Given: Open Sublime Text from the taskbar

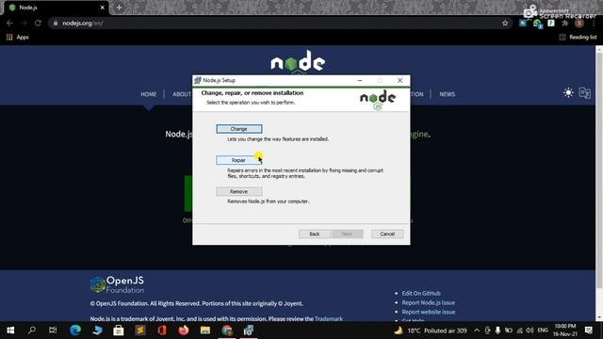Looking at the screenshot, I should pos(140,331).
